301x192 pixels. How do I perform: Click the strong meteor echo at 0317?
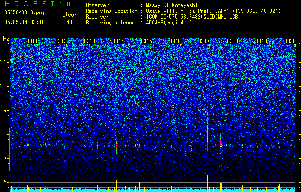click(208, 133)
